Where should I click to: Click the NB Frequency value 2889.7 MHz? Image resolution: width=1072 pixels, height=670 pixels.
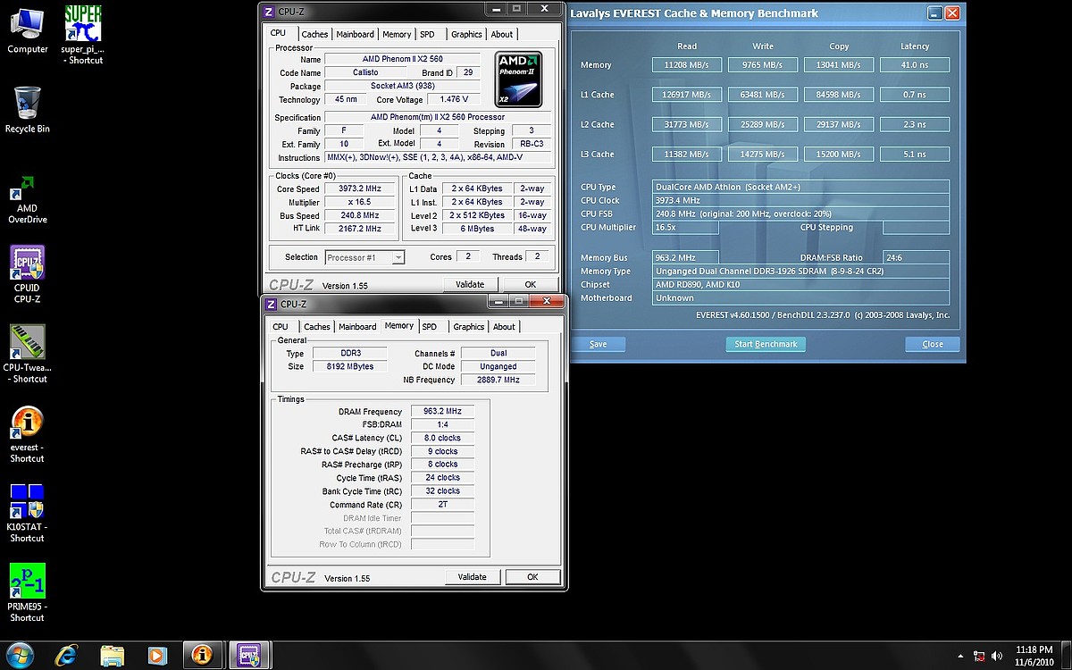pos(498,380)
